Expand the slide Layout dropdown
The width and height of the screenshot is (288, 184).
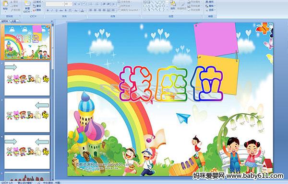tap(37, 2)
